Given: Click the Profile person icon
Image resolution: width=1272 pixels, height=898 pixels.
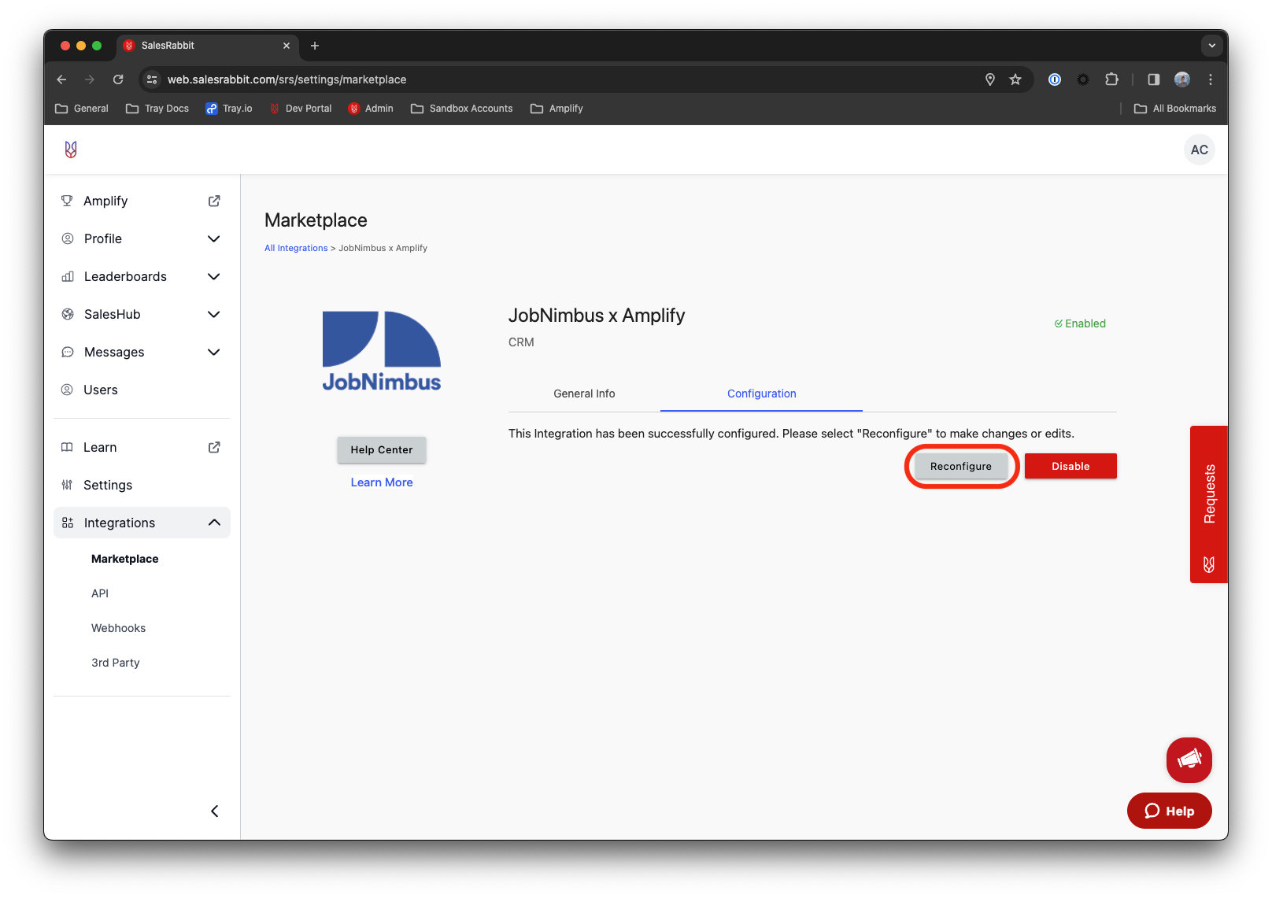Looking at the screenshot, I should (x=68, y=238).
